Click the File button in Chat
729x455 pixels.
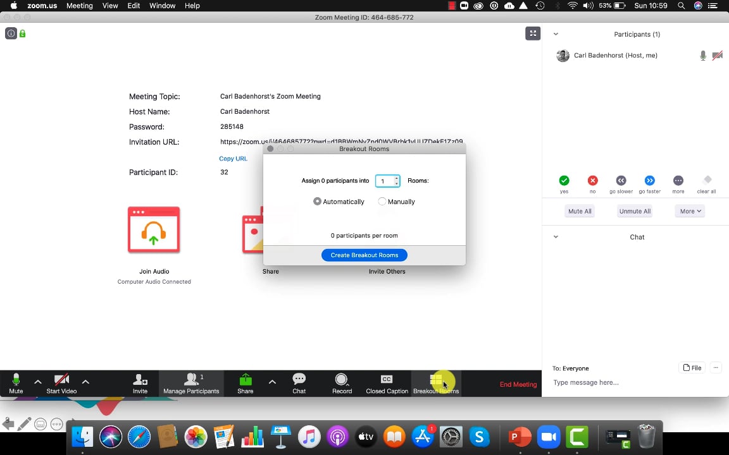692,368
